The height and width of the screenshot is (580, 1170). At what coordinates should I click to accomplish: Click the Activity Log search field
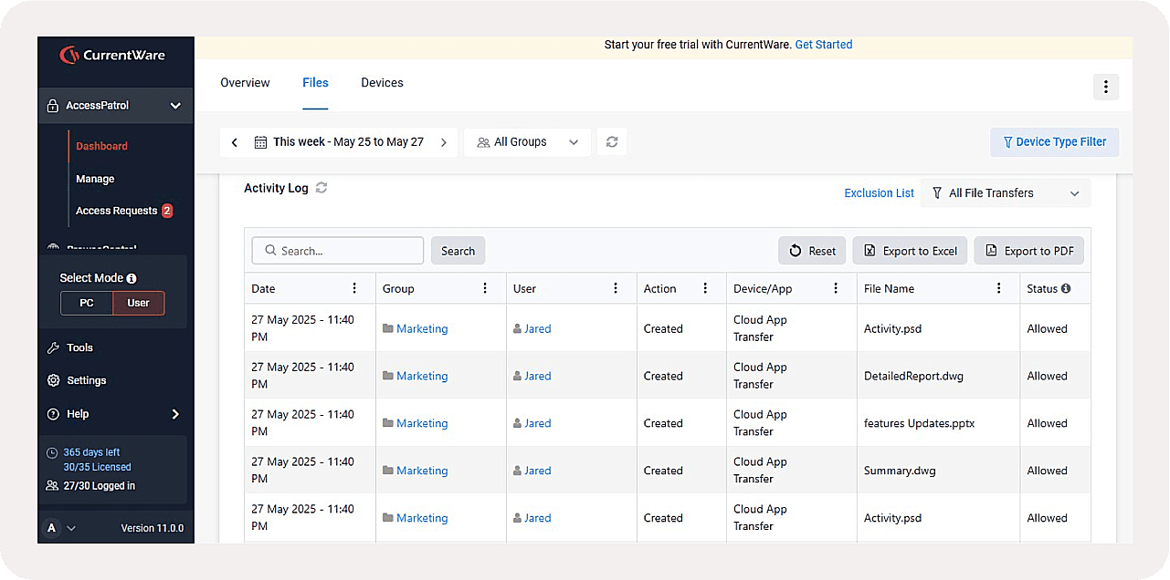point(338,251)
